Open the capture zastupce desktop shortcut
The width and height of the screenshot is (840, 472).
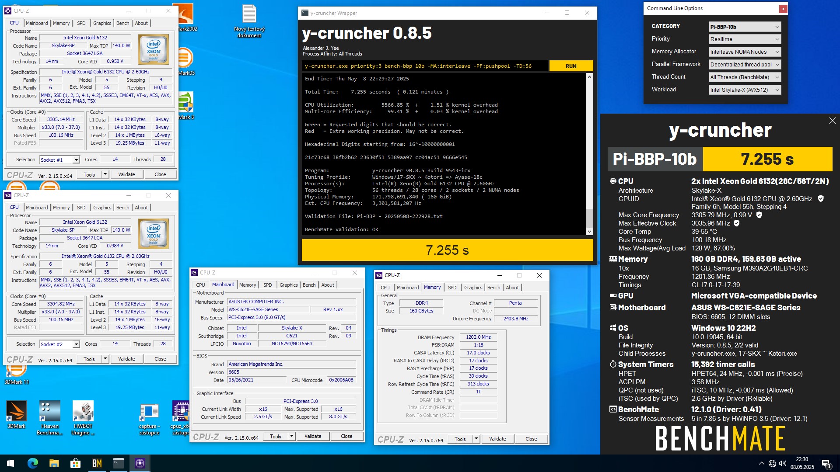[x=149, y=419]
